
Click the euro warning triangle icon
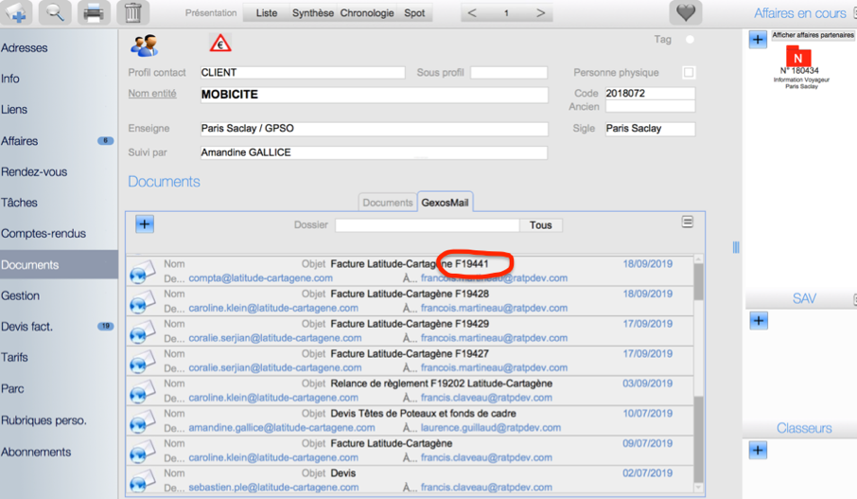219,45
